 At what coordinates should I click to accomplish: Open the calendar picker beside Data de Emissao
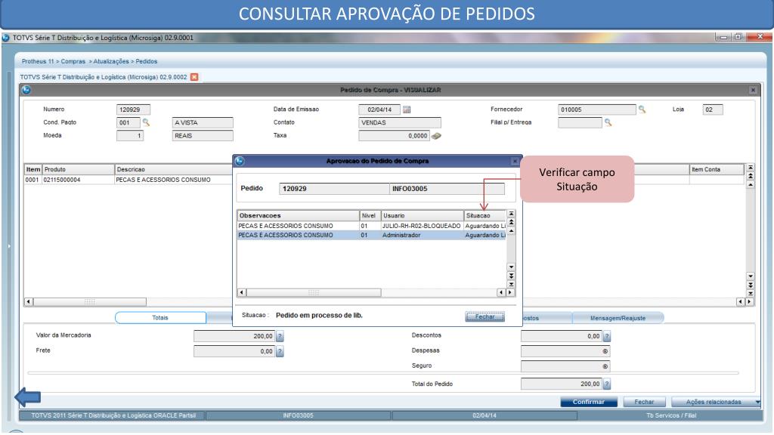(407, 110)
